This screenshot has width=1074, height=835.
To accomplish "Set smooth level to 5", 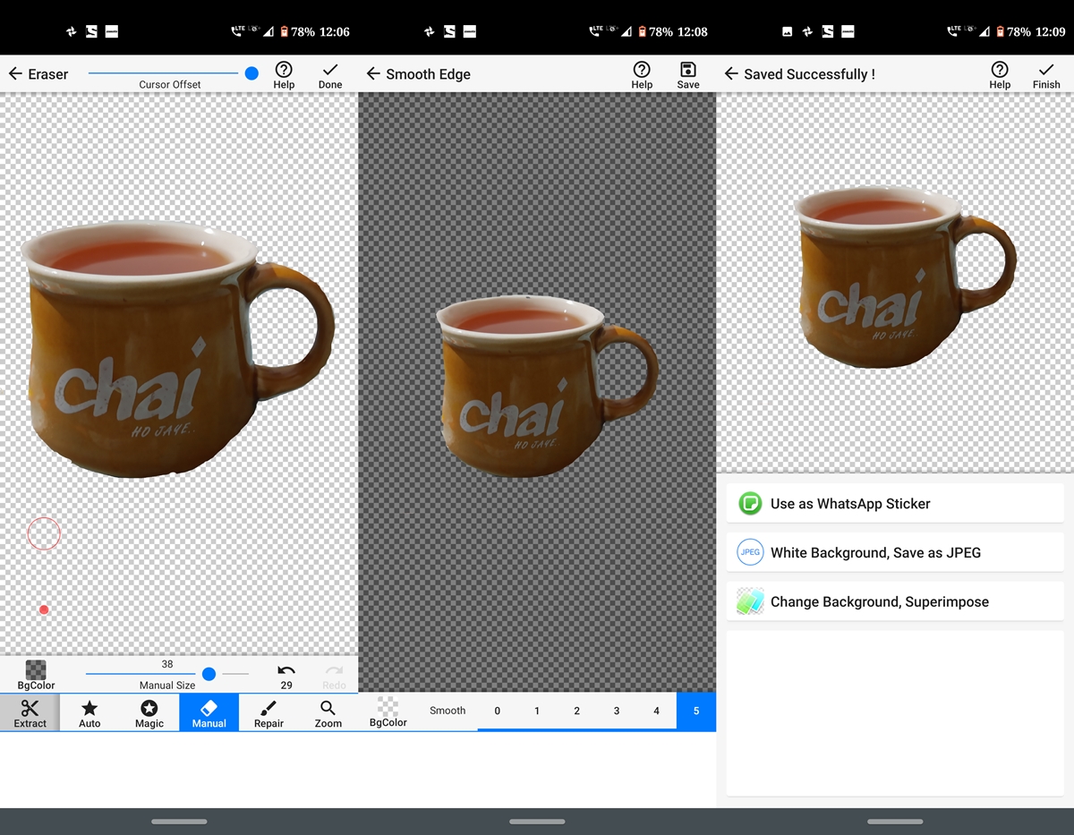I will [x=696, y=711].
